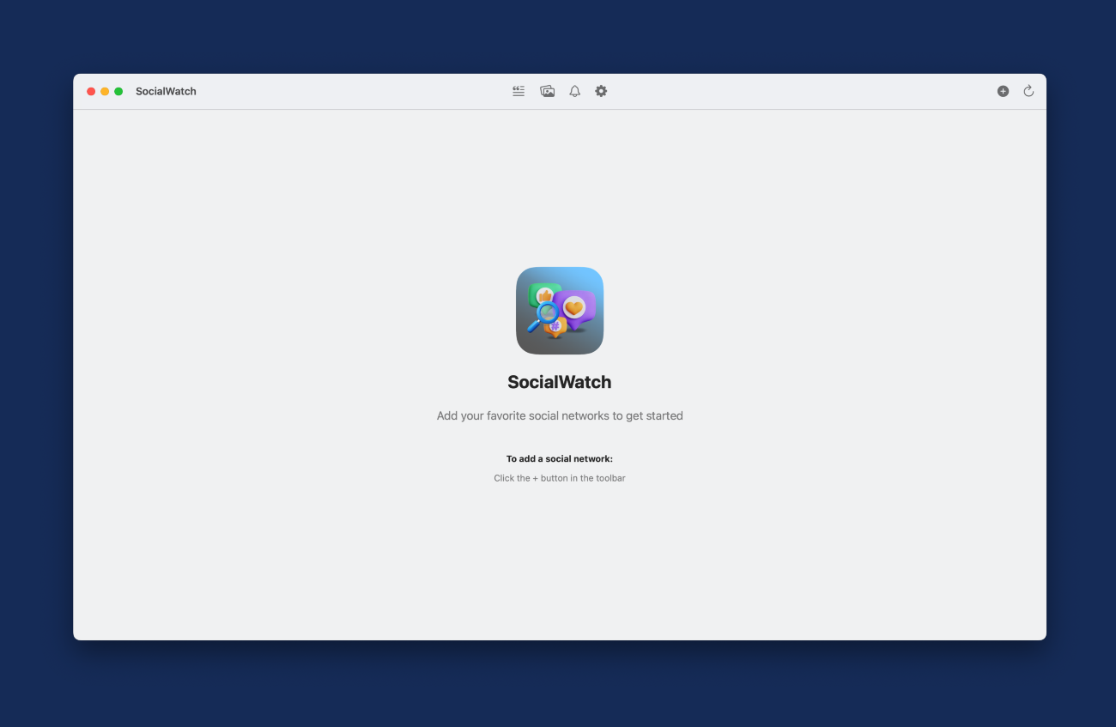Click the bold SocialWatch heading below logo
Image resolution: width=1116 pixels, height=727 pixels.
click(560, 382)
